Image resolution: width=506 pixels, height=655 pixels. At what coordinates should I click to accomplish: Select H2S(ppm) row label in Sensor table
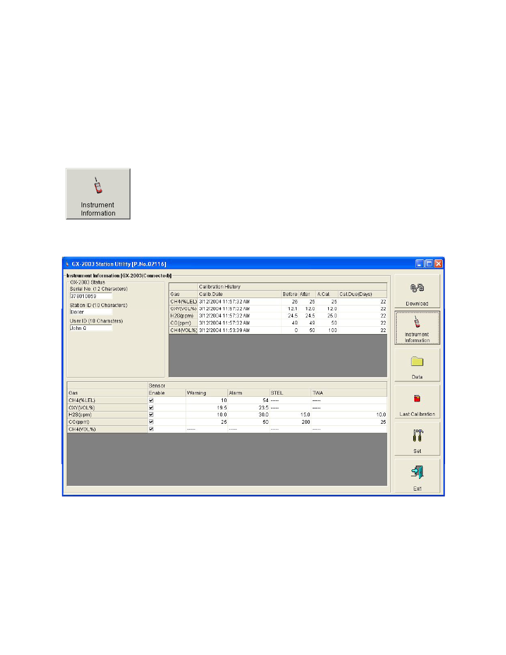(x=107, y=415)
